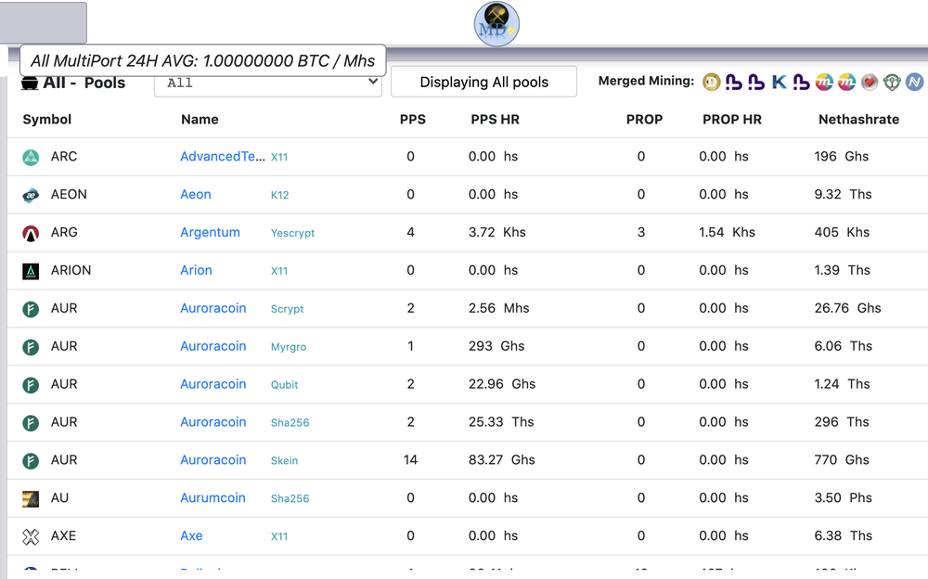The height and width of the screenshot is (579, 928).
Task: Click the blue K merged mining icon
Action: click(779, 82)
